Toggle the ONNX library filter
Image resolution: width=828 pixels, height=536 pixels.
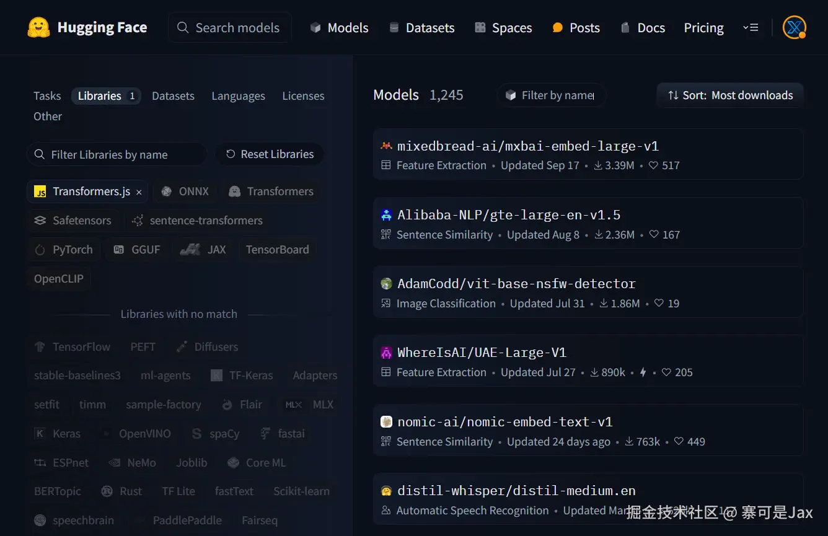185,191
